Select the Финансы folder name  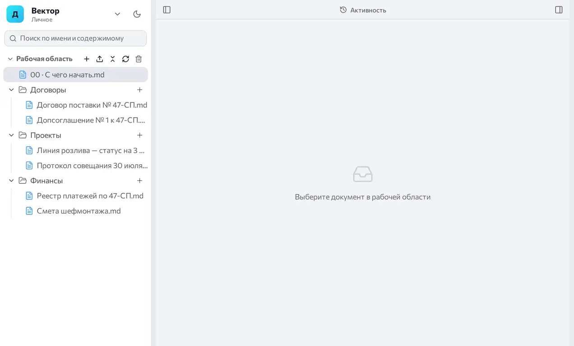[46, 181]
